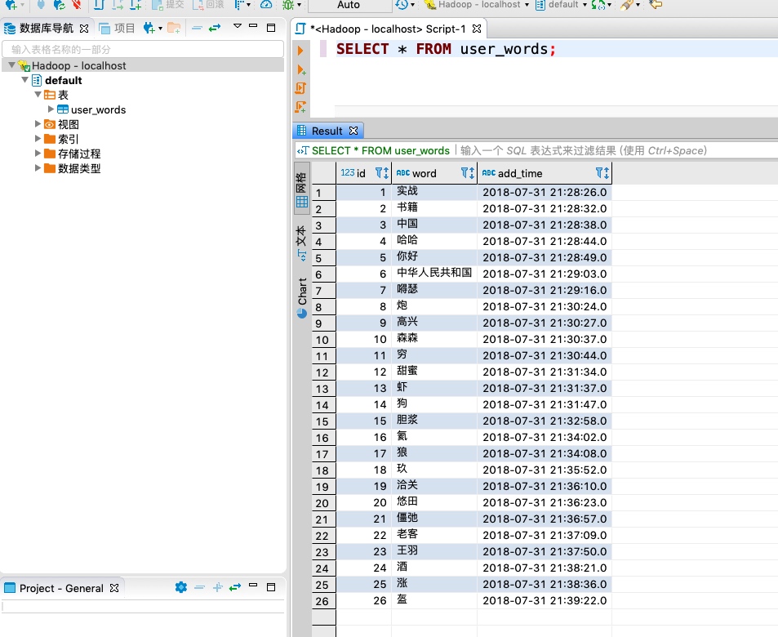Image resolution: width=778 pixels, height=637 pixels.
Task: Click the back arrow icon at toolbar end
Action: [x=656, y=4]
